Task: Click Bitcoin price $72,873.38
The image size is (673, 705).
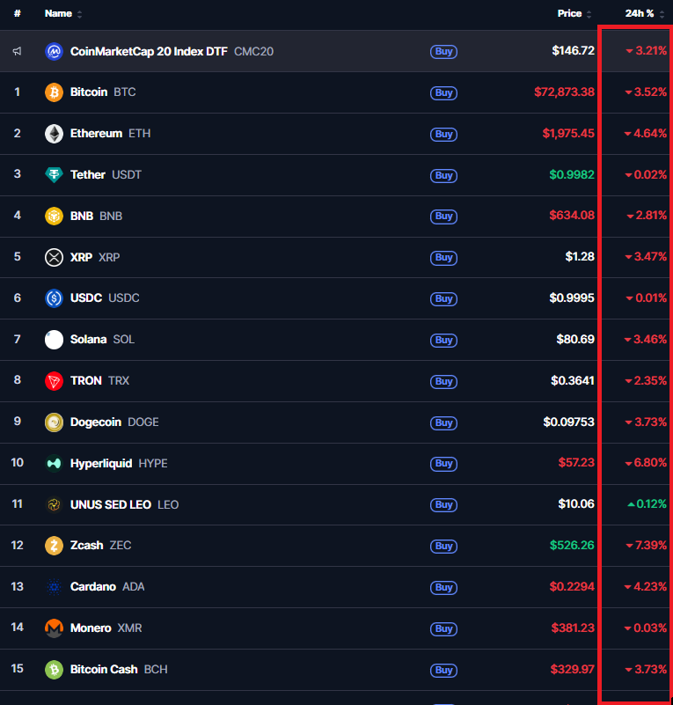Action: (564, 92)
